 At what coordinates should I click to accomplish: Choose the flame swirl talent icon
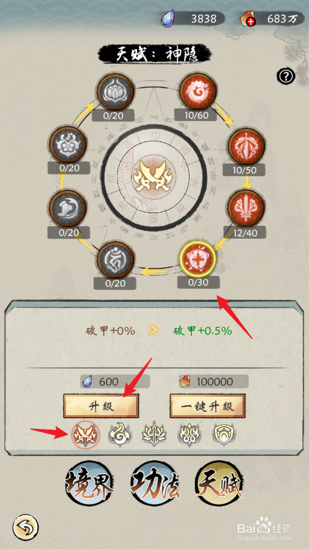pos(119,435)
